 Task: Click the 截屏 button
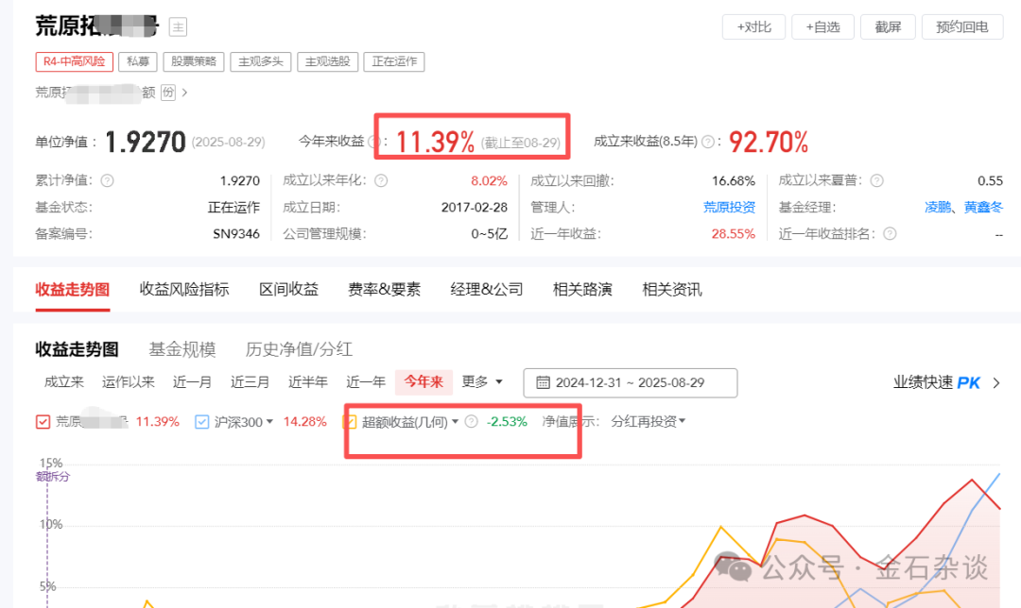pos(888,26)
